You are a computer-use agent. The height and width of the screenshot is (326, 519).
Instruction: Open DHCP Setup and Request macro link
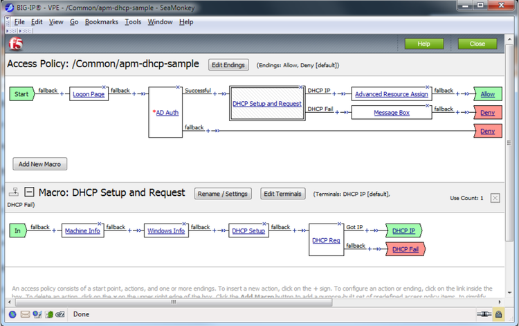pos(267,104)
